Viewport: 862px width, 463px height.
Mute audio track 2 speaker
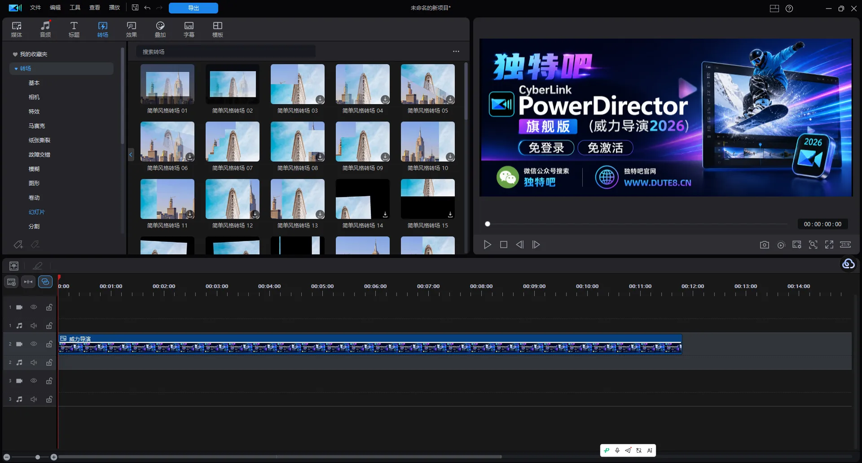[x=34, y=363]
